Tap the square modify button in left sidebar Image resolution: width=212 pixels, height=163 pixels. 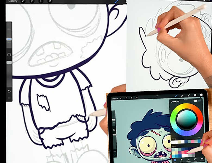click(9, 55)
